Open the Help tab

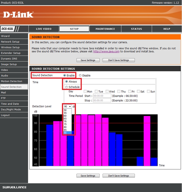pyautogui.click(x=167, y=29)
